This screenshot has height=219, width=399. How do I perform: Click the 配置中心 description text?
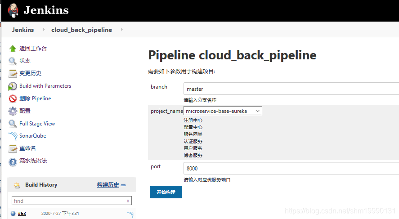tap(193, 127)
